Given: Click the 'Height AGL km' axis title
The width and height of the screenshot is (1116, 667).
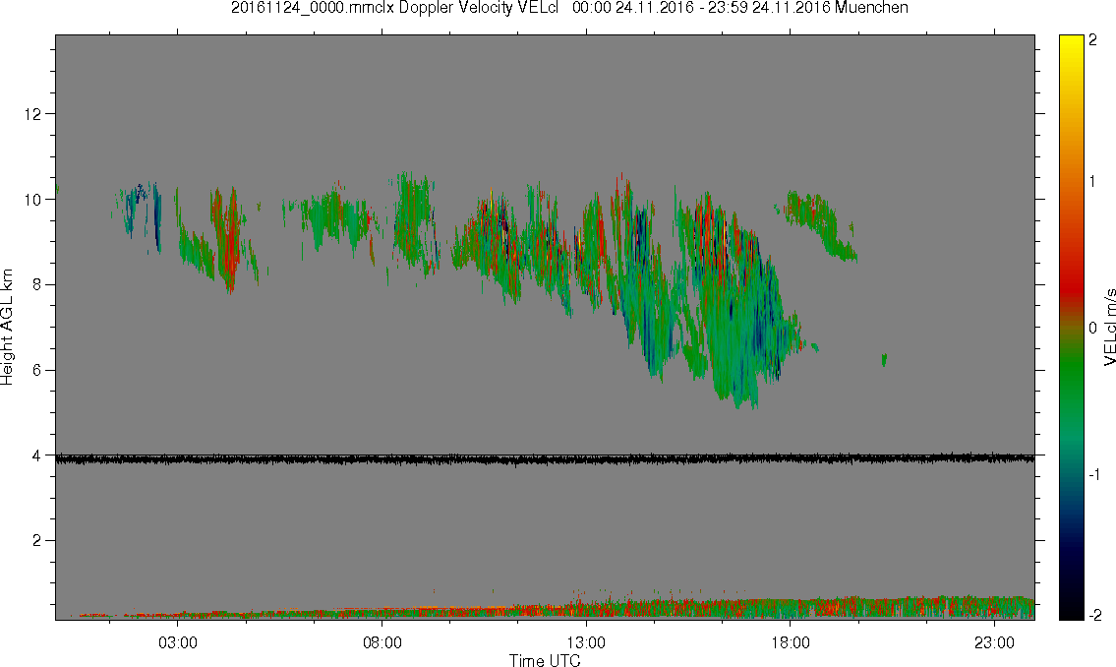Looking at the screenshot, I should 7,327.
